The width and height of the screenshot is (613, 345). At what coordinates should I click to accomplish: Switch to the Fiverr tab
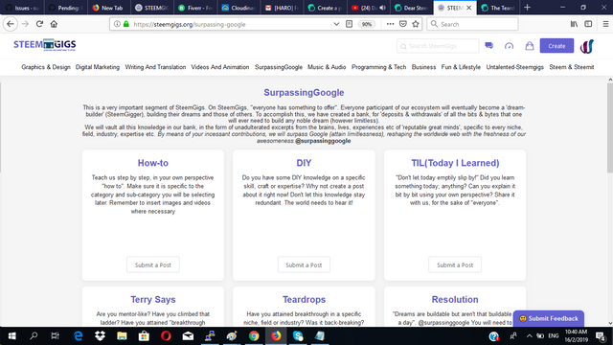tap(195, 8)
